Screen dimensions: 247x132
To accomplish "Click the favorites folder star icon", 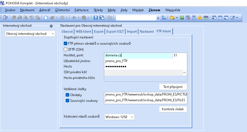I will point(172,18).
